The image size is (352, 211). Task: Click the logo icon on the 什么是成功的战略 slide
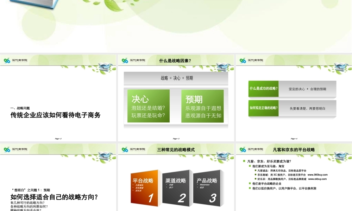pos(241,60)
